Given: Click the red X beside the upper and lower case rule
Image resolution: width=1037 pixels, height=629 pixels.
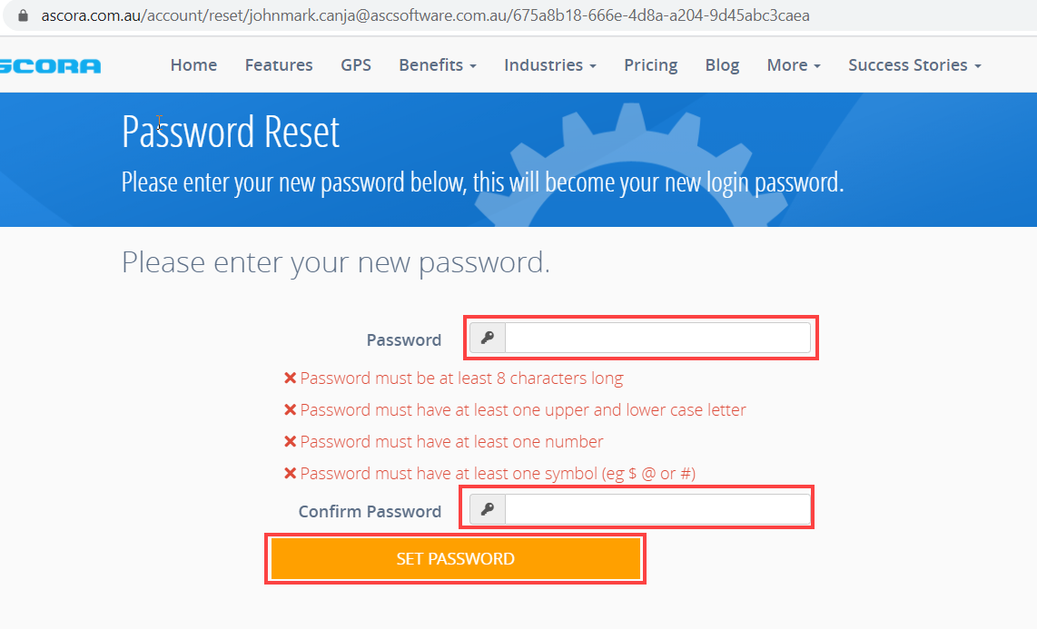Looking at the screenshot, I should click(x=291, y=410).
